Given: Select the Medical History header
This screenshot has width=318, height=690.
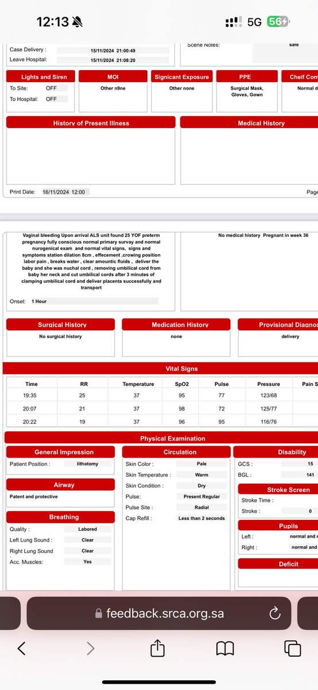Looking at the screenshot, I should (x=249, y=122).
